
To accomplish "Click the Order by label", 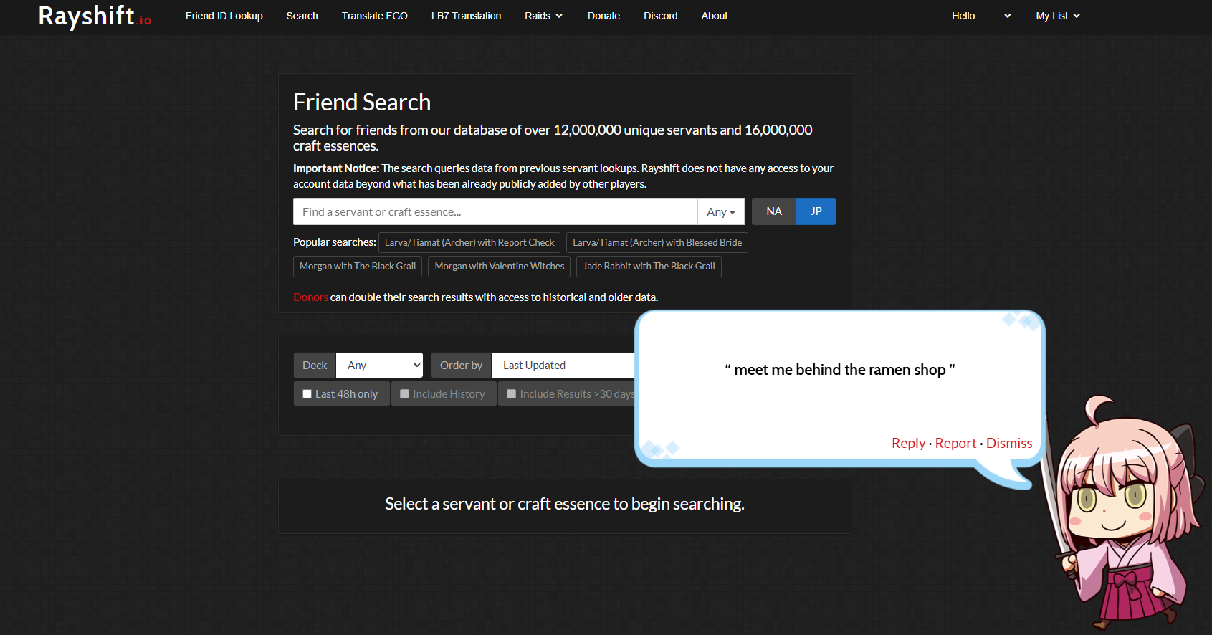I will tap(461, 366).
